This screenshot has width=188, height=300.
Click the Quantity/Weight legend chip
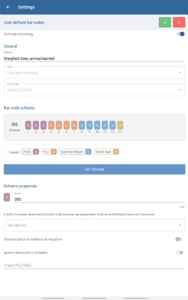(75, 152)
